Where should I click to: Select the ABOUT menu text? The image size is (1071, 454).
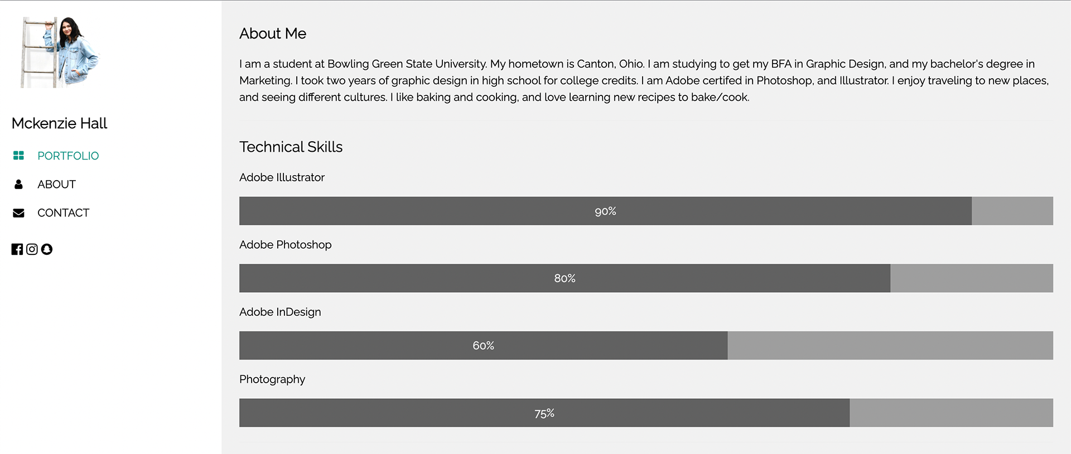pos(56,184)
